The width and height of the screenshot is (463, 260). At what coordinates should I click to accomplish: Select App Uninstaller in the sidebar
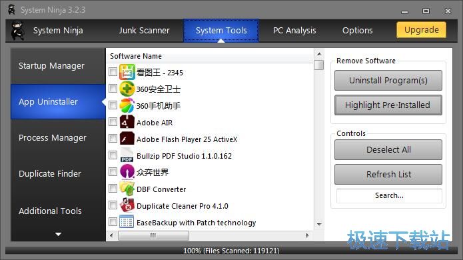click(x=58, y=101)
